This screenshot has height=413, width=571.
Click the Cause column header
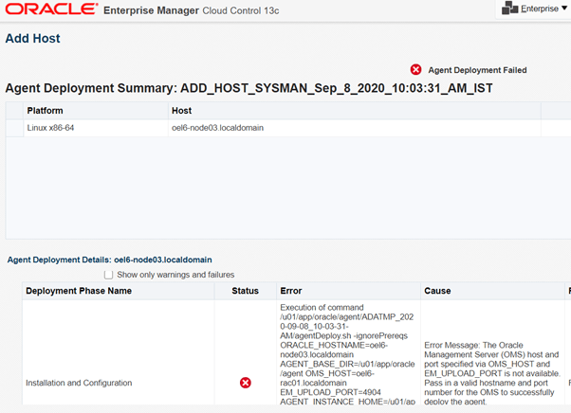[x=438, y=291]
